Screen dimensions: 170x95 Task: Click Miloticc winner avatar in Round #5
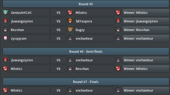118,13
